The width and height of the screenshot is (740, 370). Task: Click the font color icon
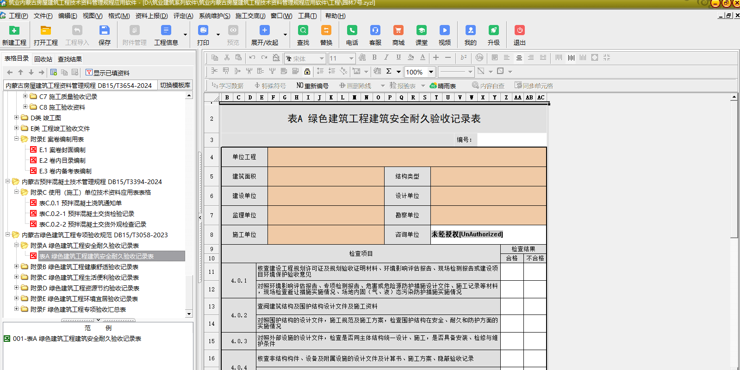(x=423, y=58)
